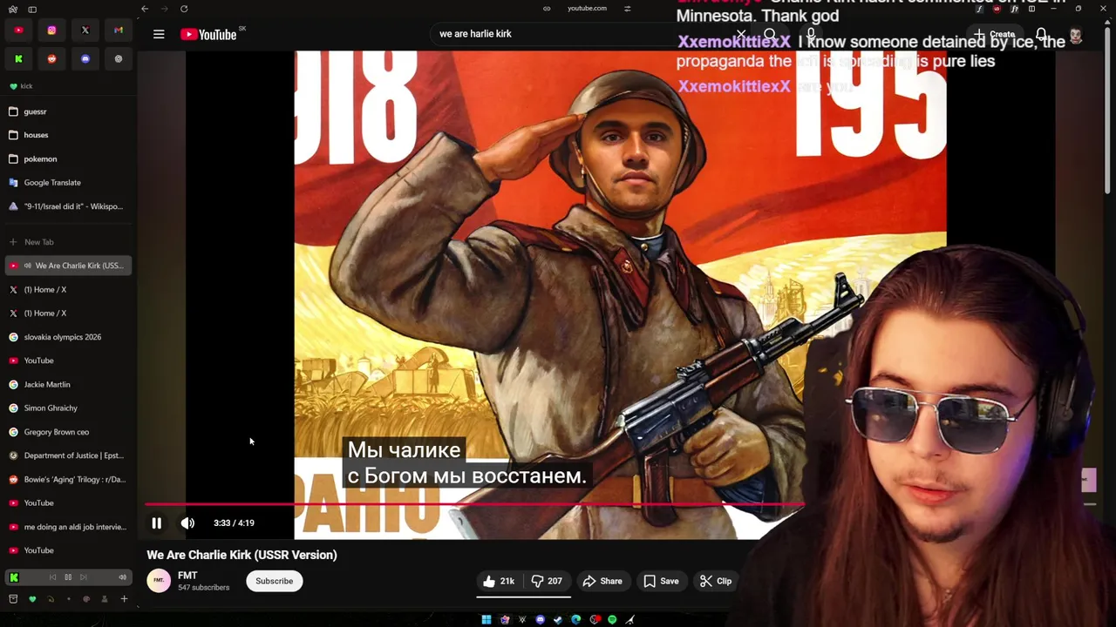This screenshot has height=627, width=1116.
Task: Open the Instagram pinned essential
Action: [51, 30]
